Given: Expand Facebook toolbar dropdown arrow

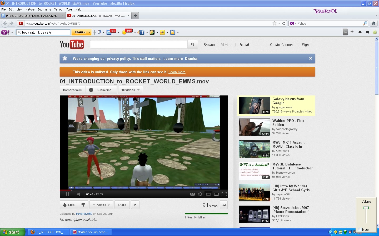Looking at the screenshot, I should point(147,33).
